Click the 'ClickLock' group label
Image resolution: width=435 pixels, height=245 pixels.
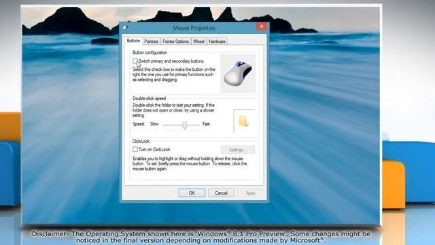(141, 141)
